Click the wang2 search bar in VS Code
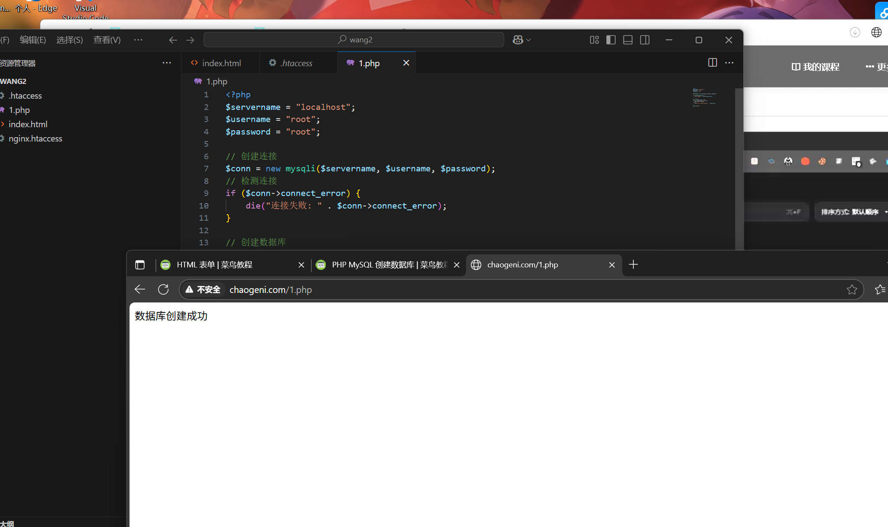This screenshot has height=527, width=888. coord(354,40)
